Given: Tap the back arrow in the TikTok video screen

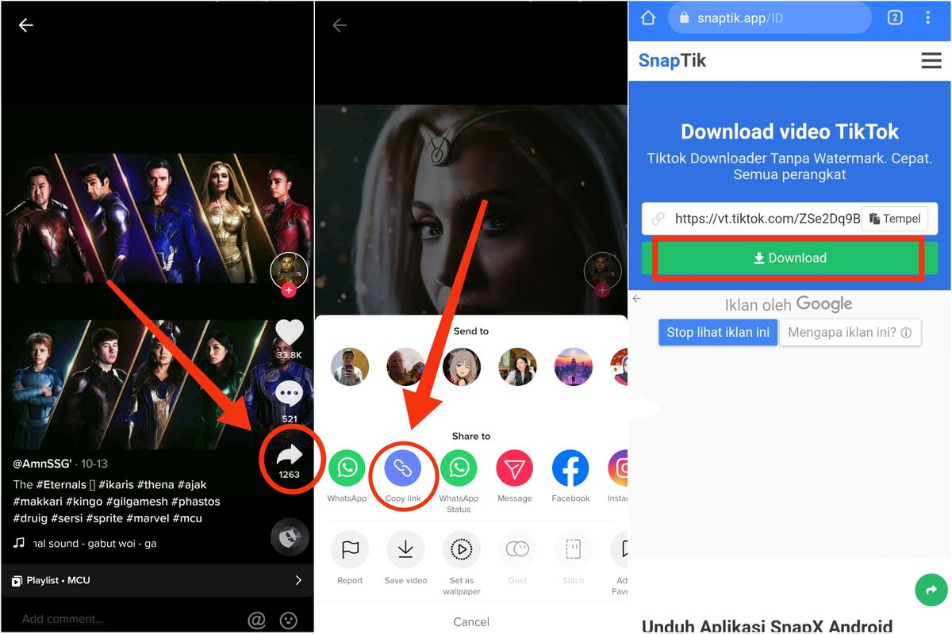Looking at the screenshot, I should [x=26, y=25].
